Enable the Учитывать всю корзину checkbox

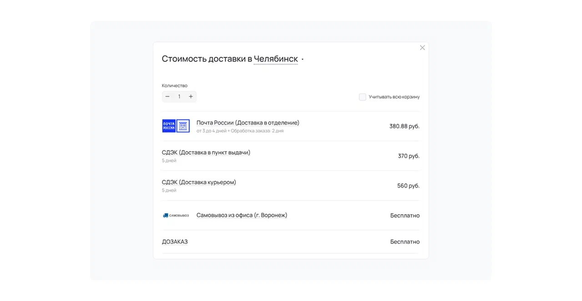(362, 97)
